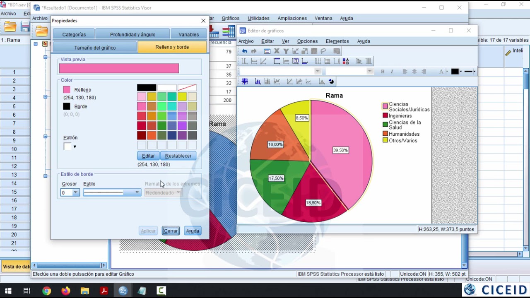Pick the white swatch in palette

pyautogui.click(x=167, y=88)
